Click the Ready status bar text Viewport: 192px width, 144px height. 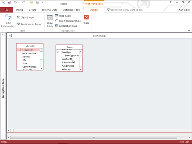[x=4, y=142]
